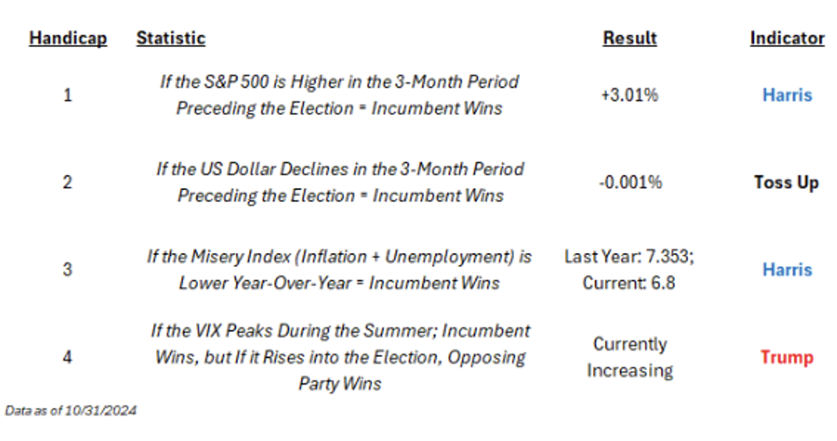The image size is (837, 441).
Task: Select handicap number 2 cell
Action: click(x=68, y=182)
